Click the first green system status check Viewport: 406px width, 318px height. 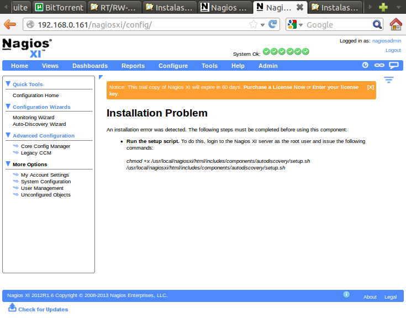266,51
